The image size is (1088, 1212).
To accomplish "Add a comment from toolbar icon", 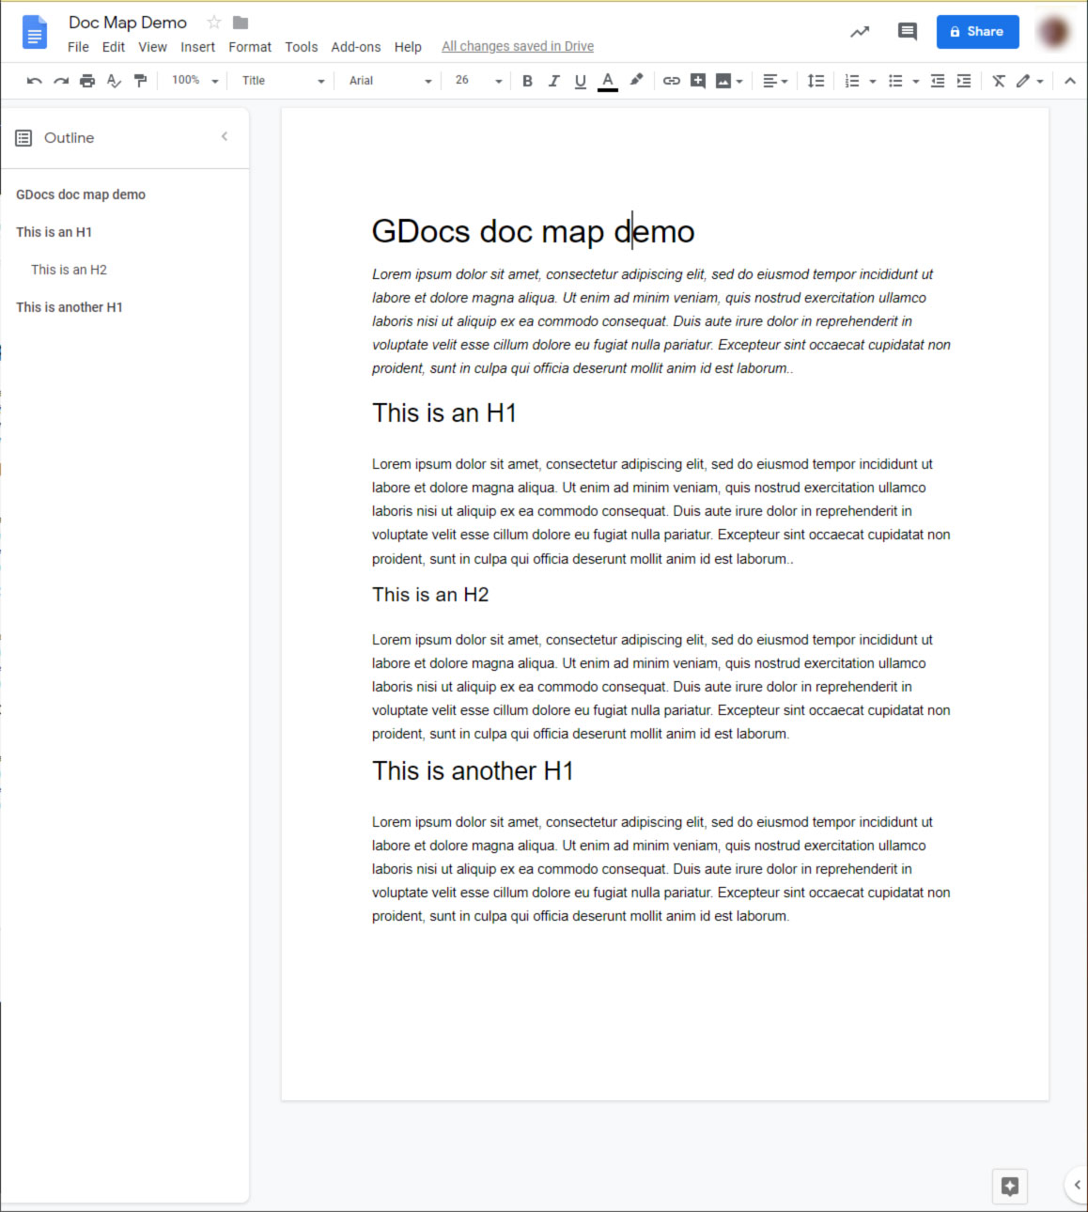I will [x=697, y=81].
